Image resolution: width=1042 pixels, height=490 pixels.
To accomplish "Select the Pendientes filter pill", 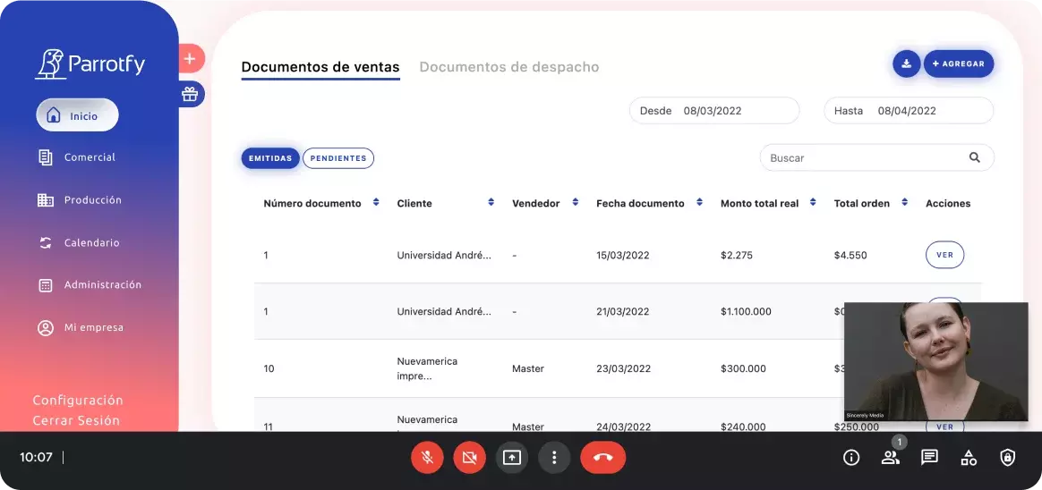I will tap(338, 158).
